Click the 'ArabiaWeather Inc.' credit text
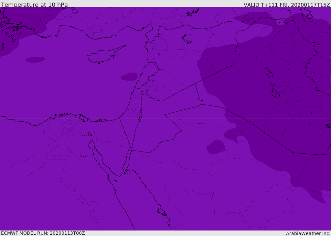The width and height of the screenshot is (331, 236). click(308, 233)
